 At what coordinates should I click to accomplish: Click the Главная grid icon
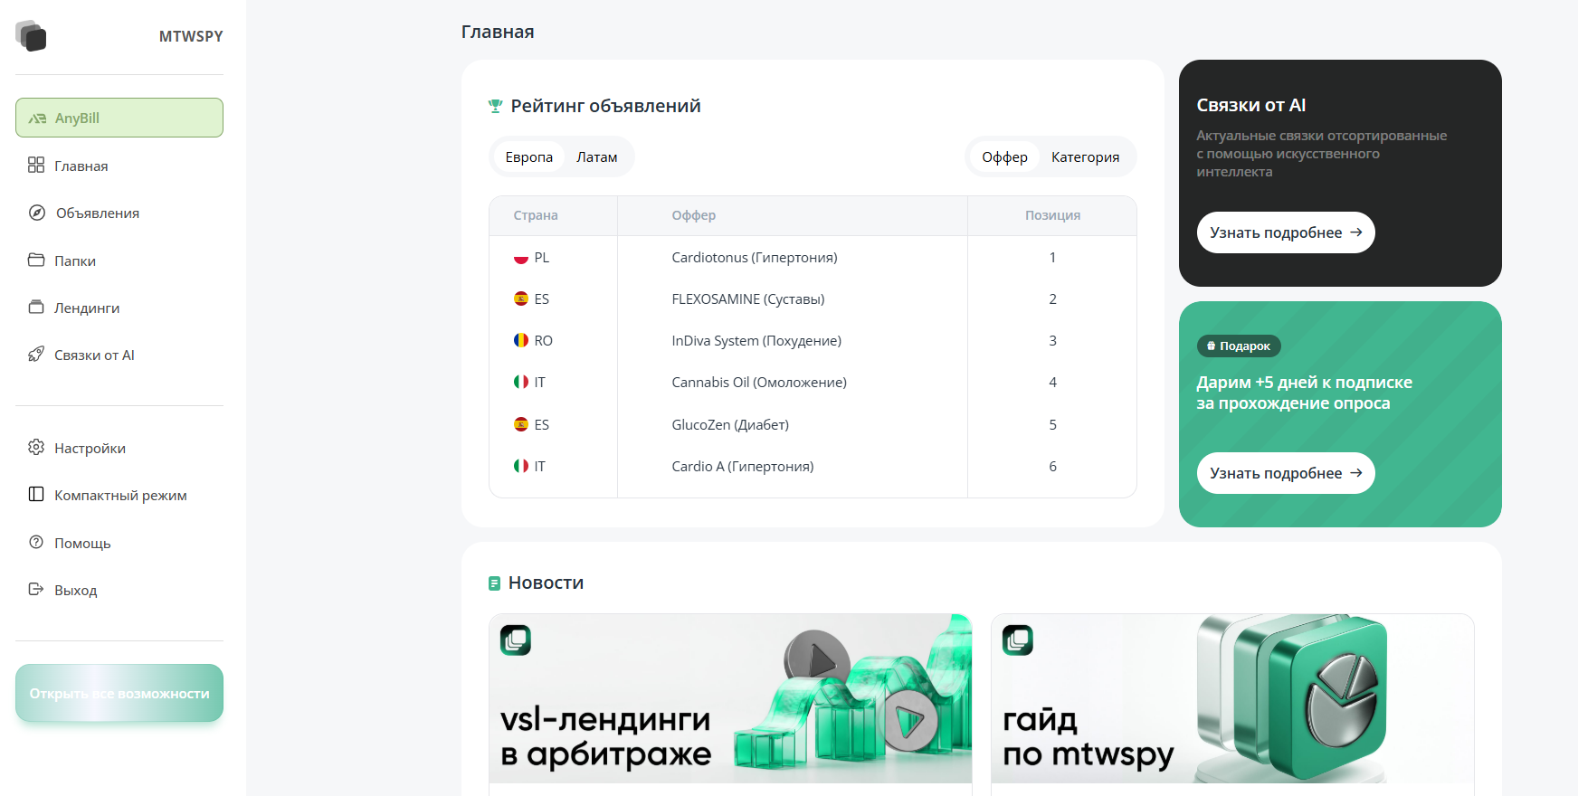pyautogui.click(x=36, y=165)
